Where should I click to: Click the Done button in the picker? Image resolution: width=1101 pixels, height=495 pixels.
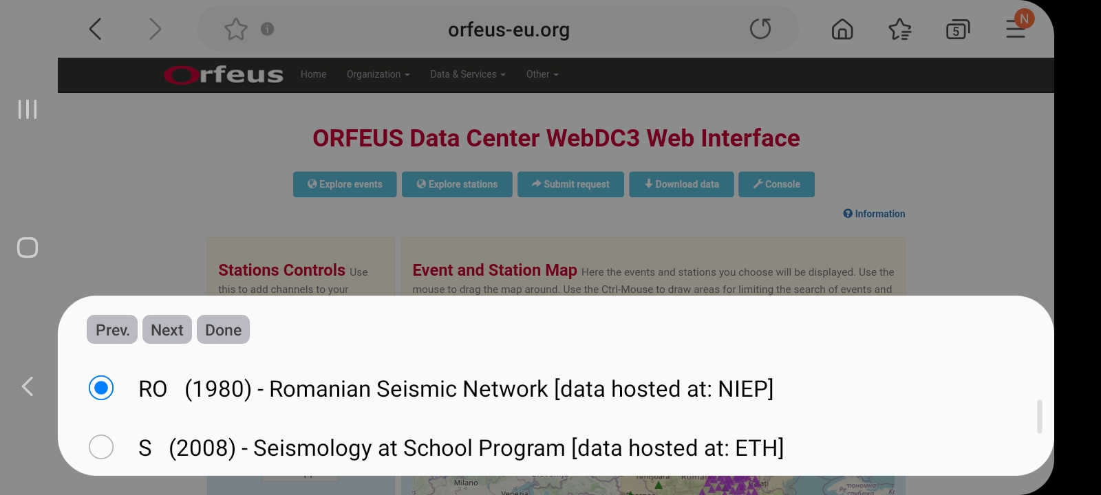[223, 329]
